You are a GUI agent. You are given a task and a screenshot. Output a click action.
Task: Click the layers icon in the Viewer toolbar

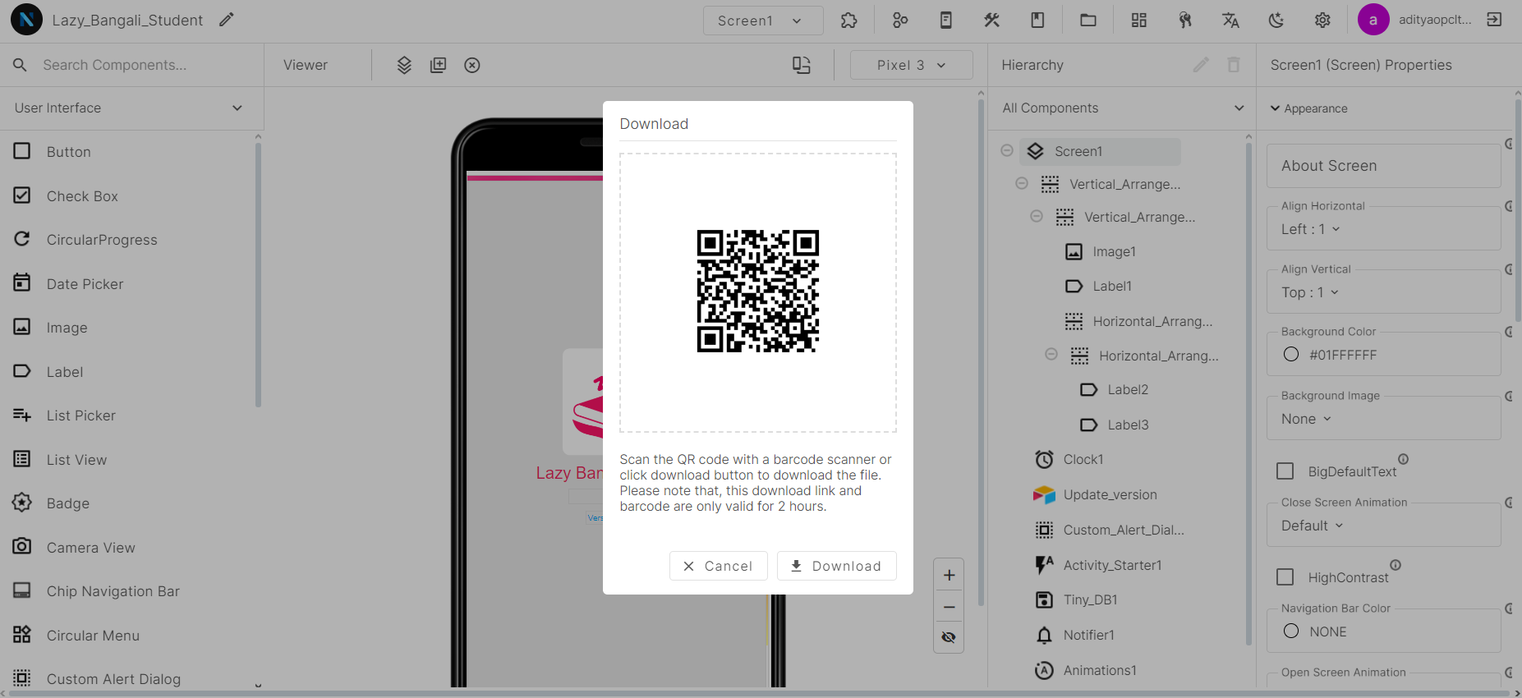tap(404, 65)
